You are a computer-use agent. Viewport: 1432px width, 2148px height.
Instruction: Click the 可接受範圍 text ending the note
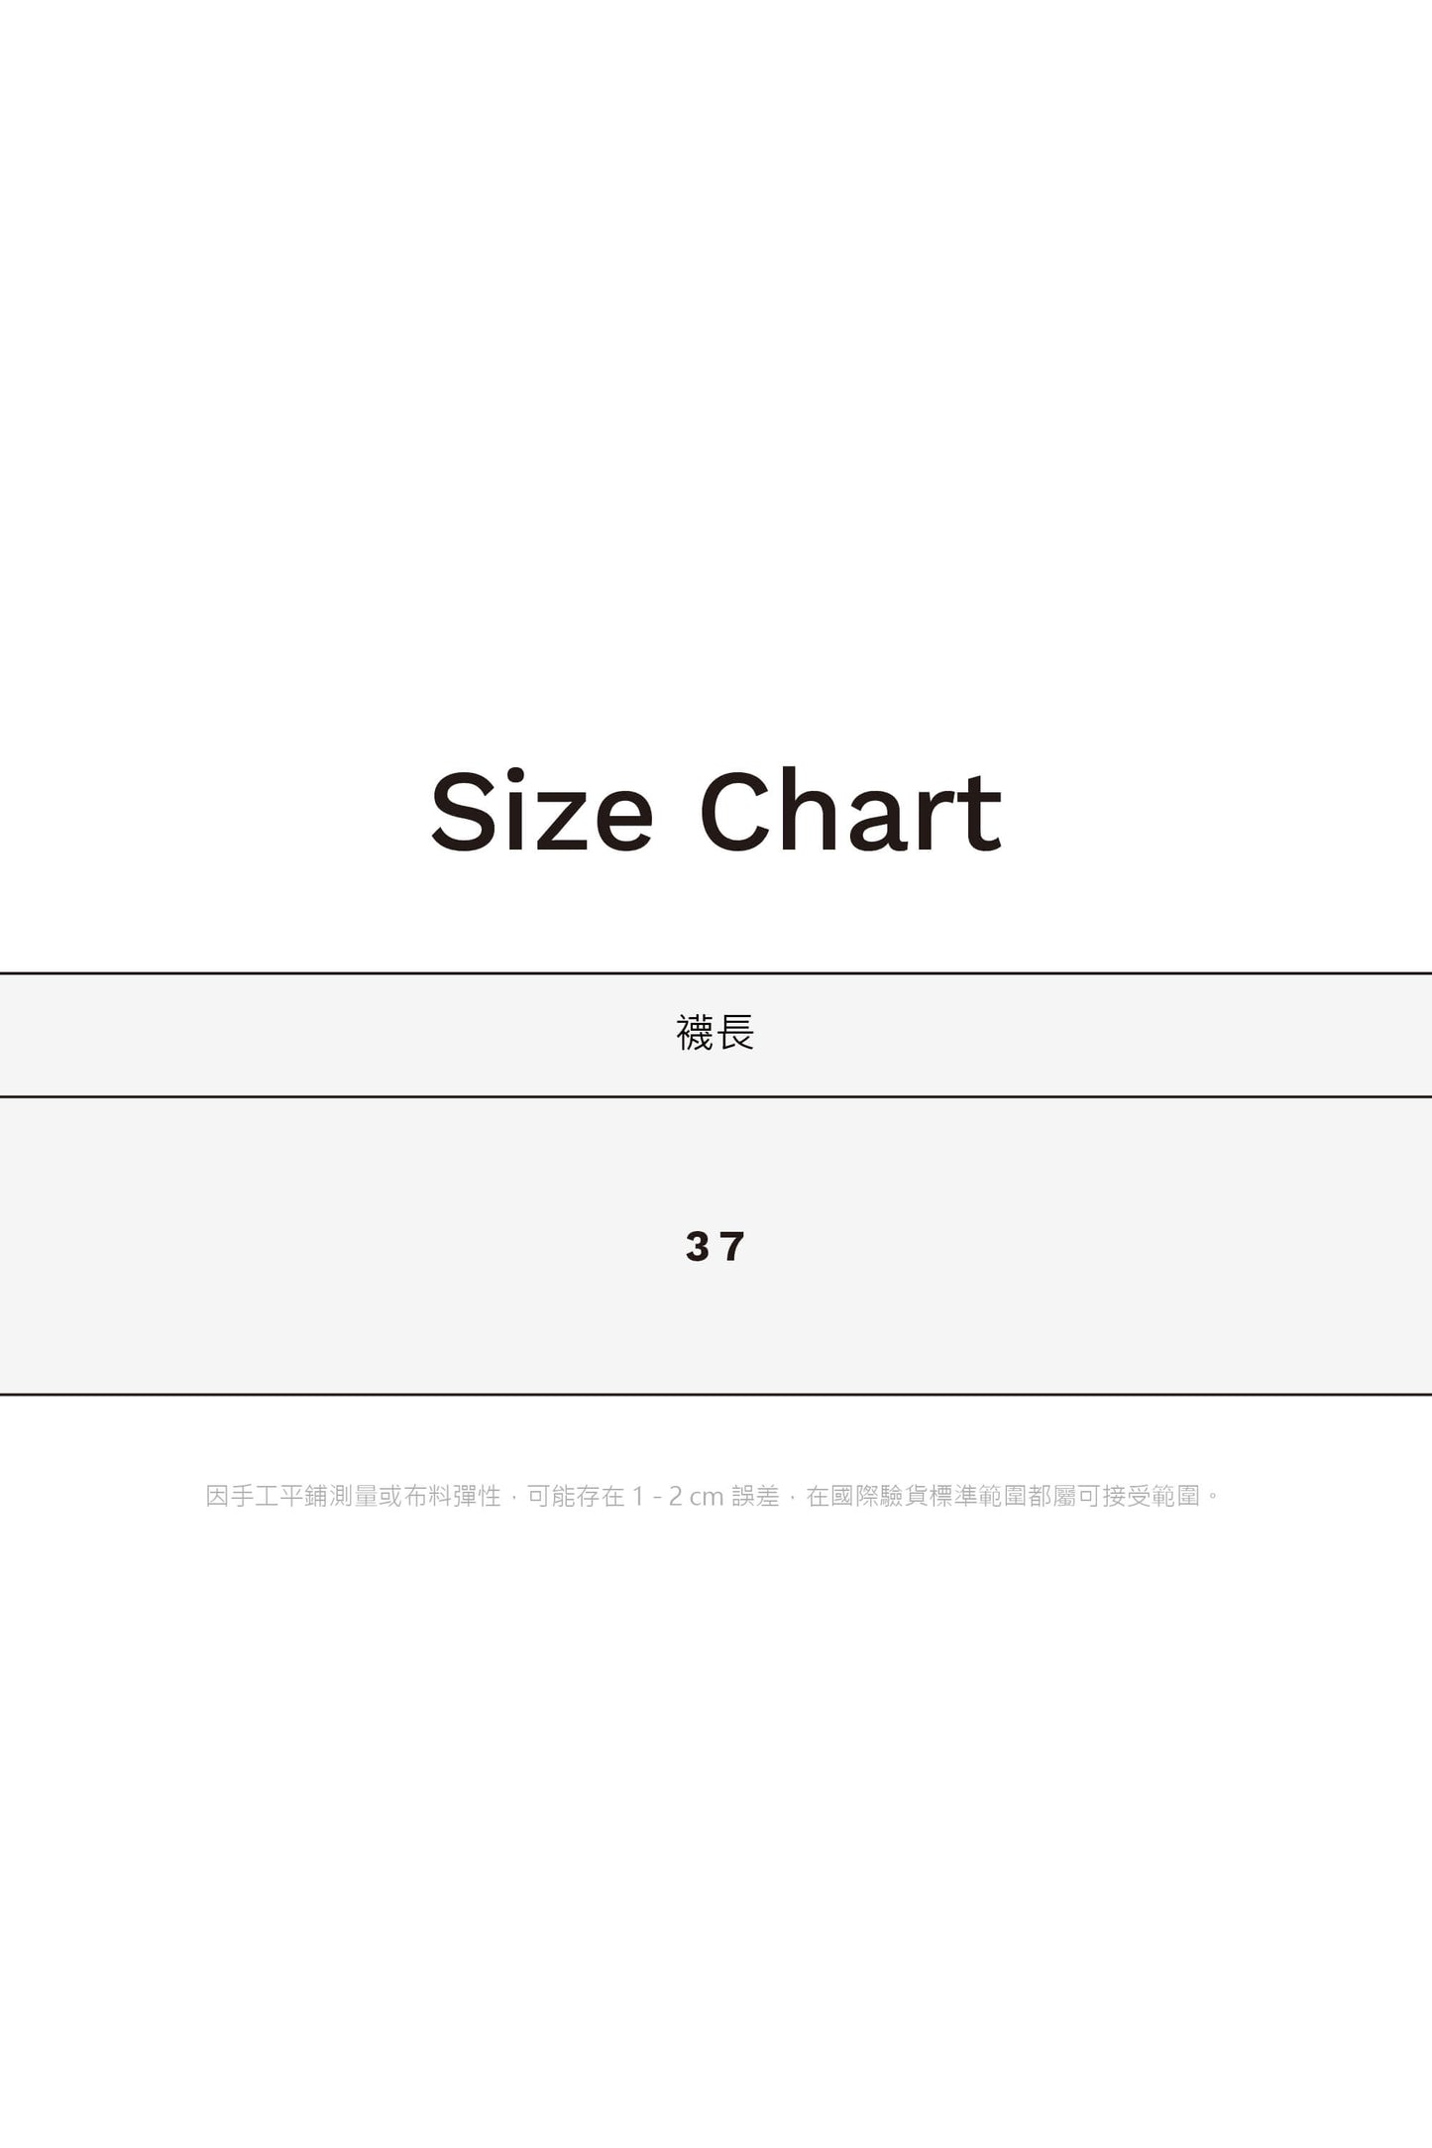click(1140, 1496)
